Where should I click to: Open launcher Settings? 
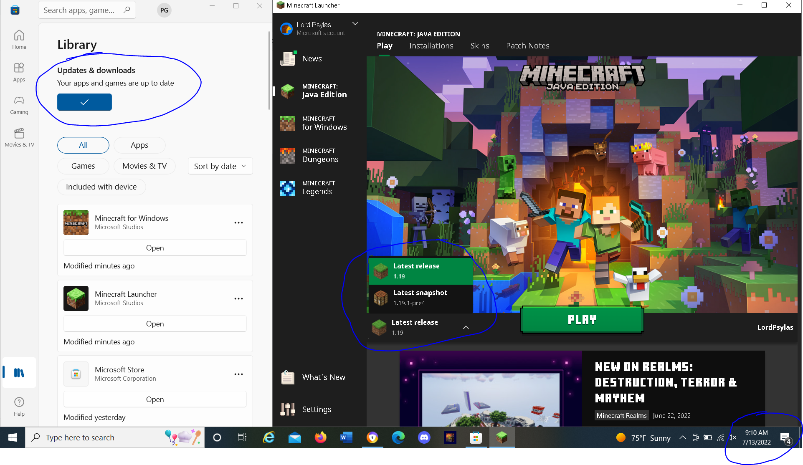click(316, 409)
